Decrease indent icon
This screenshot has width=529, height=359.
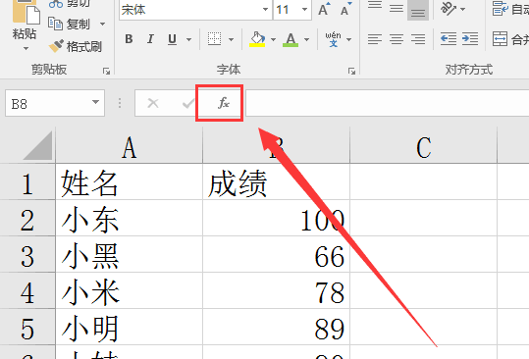449,39
